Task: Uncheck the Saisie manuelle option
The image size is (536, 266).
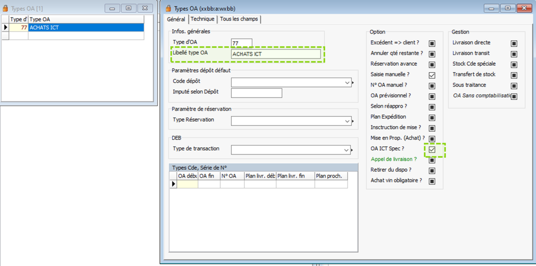Action: click(x=432, y=75)
